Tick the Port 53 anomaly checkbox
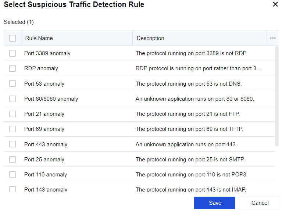 click(13, 84)
